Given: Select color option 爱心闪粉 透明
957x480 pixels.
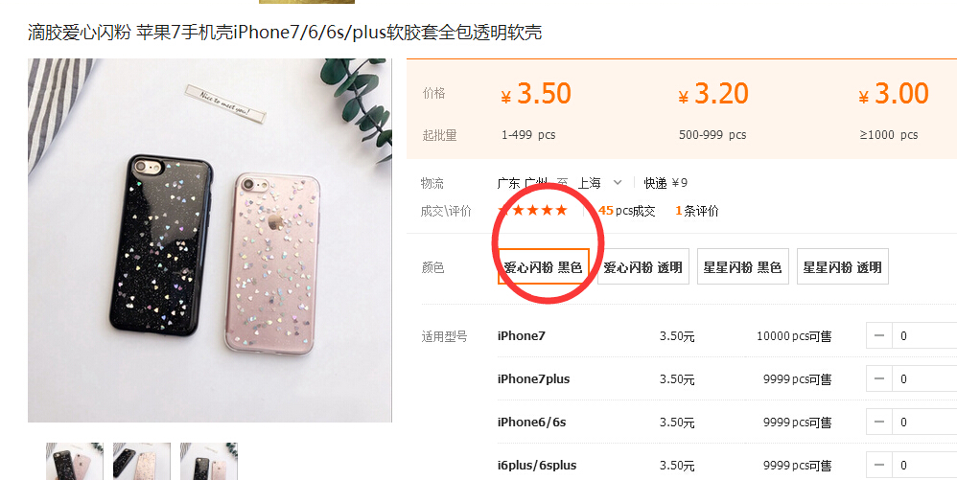Looking at the screenshot, I should pyautogui.click(x=643, y=266).
